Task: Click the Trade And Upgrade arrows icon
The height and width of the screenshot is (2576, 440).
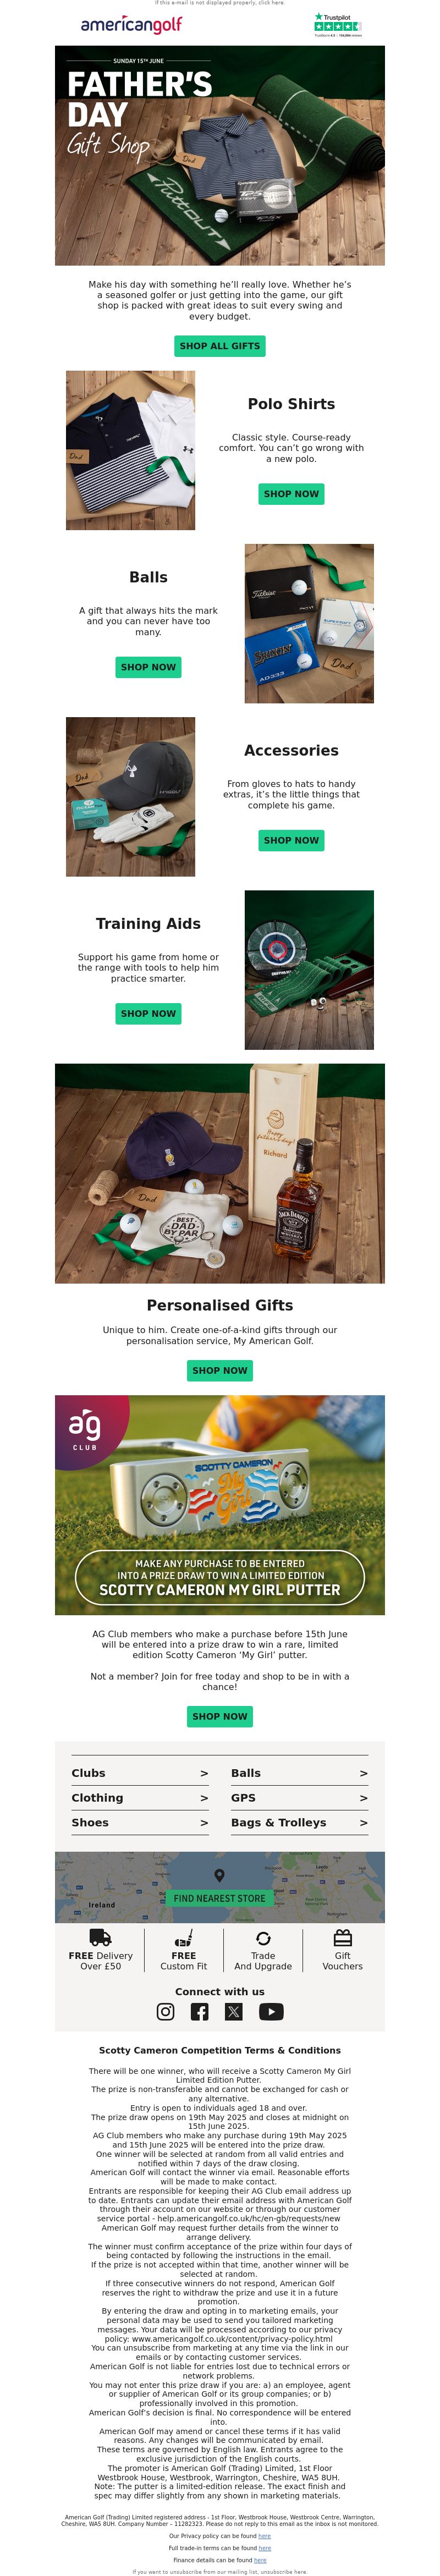Action: [x=263, y=1938]
